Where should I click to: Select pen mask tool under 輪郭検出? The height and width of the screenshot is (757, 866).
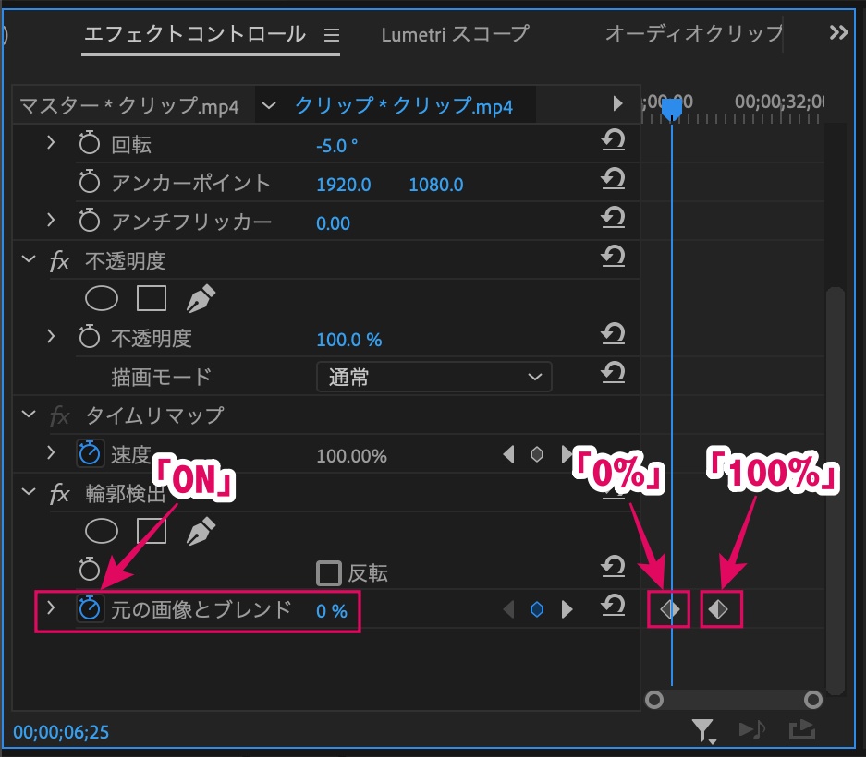tap(201, 532)
